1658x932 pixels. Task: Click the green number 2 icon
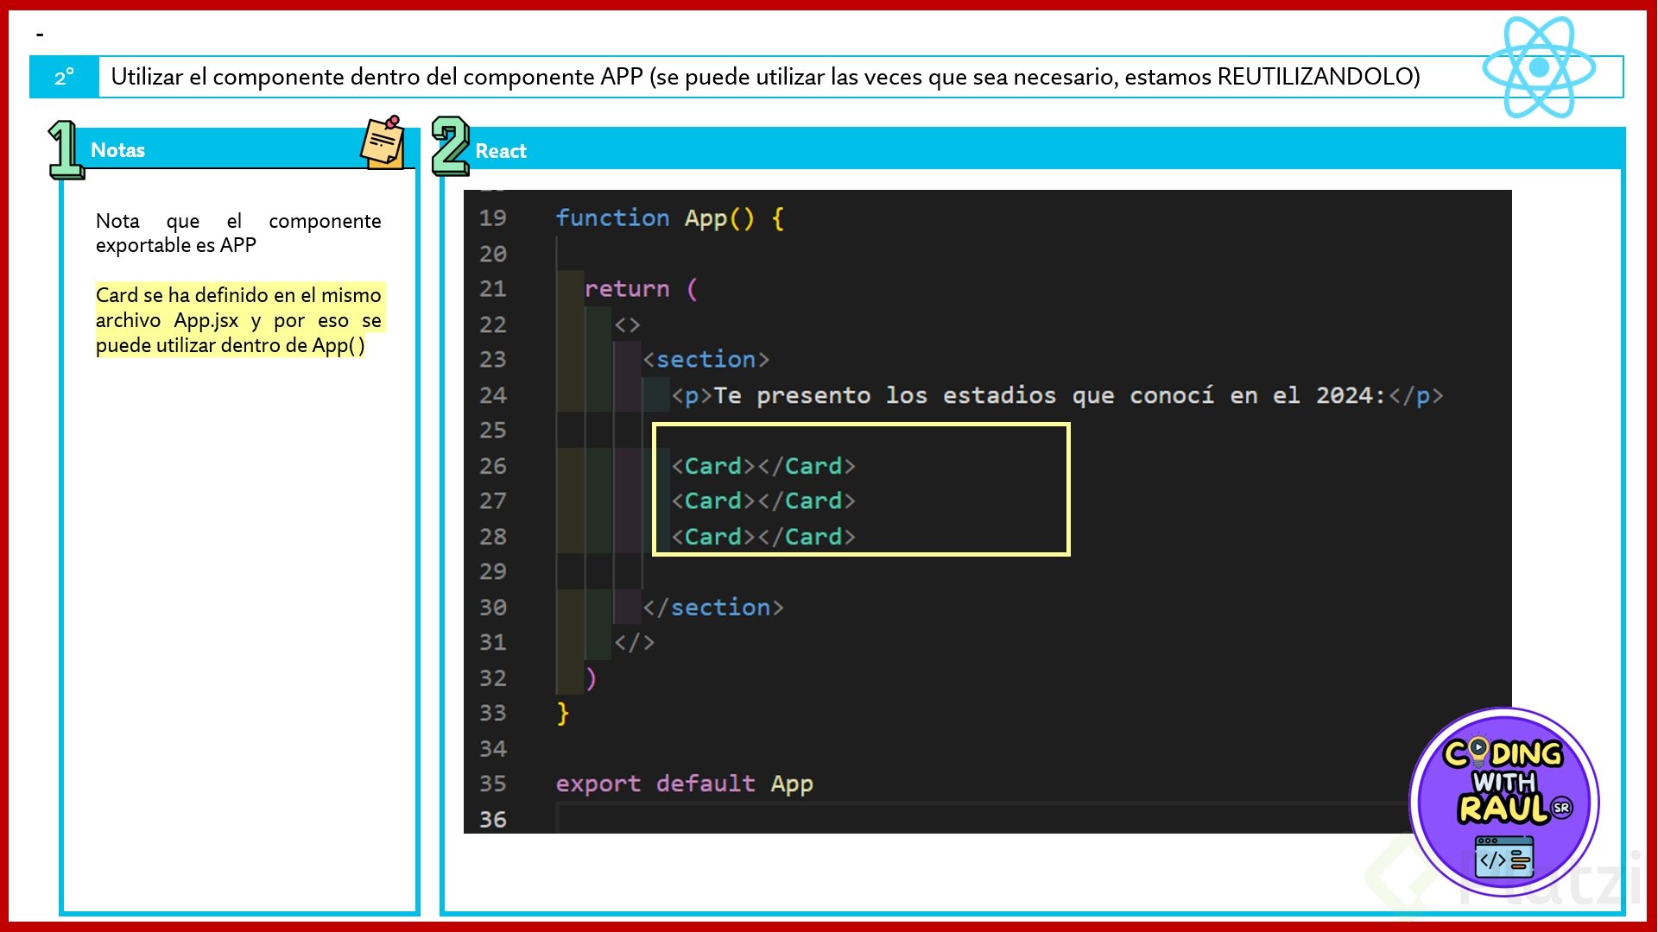pyautogui.click(x=450, y=146)
